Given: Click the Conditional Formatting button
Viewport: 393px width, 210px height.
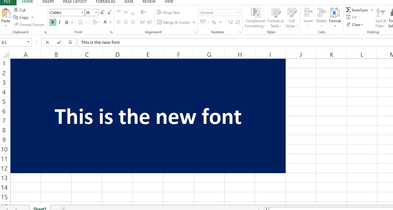Looking at the screenshot, I should pyautogui.click(x=255, y=18).
